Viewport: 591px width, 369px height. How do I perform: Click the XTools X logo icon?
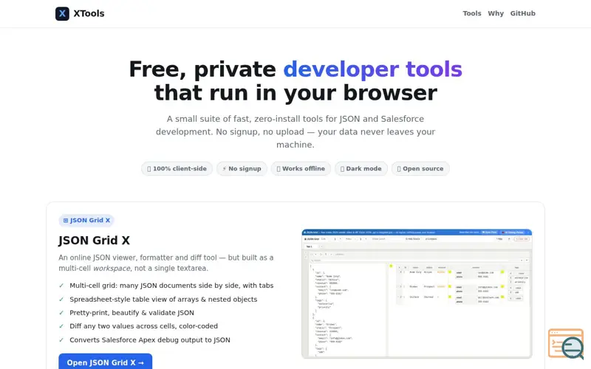pyautogui.click(x=62, y=13)
